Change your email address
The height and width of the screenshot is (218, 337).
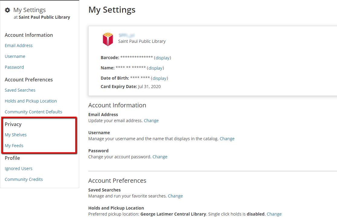(x=151, y=120)
